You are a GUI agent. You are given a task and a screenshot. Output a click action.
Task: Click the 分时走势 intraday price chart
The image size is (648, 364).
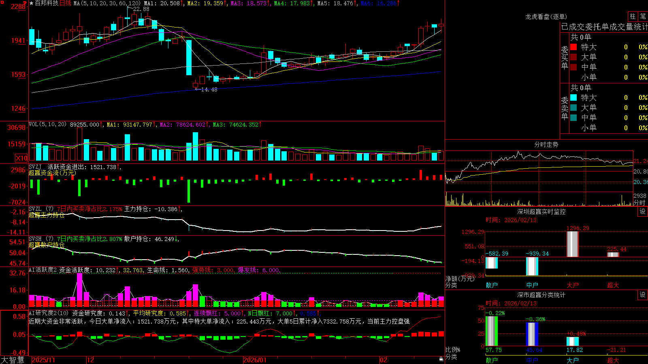point(539,171)
